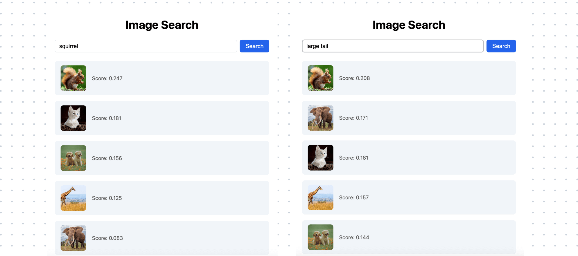This screenshot has height=256, width=578.
Task: Open the kitten thumbnail scoring 0.161
Action: click(320, 158)
